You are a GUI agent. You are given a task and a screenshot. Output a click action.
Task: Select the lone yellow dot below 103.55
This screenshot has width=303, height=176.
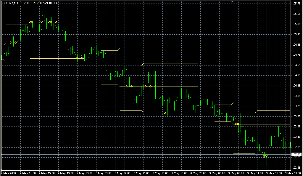[165, 113]
